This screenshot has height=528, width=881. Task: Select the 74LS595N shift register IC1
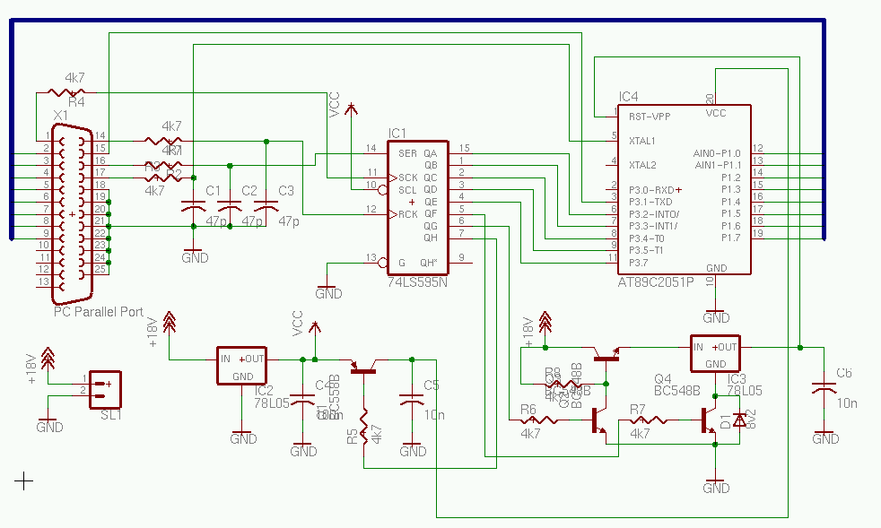pyautogui.click(x=417, y=206)
